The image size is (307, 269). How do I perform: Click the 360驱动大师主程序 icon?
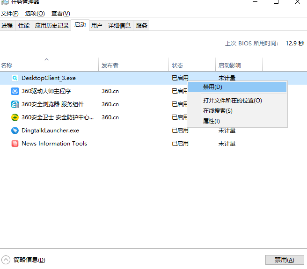coord(15,91)
